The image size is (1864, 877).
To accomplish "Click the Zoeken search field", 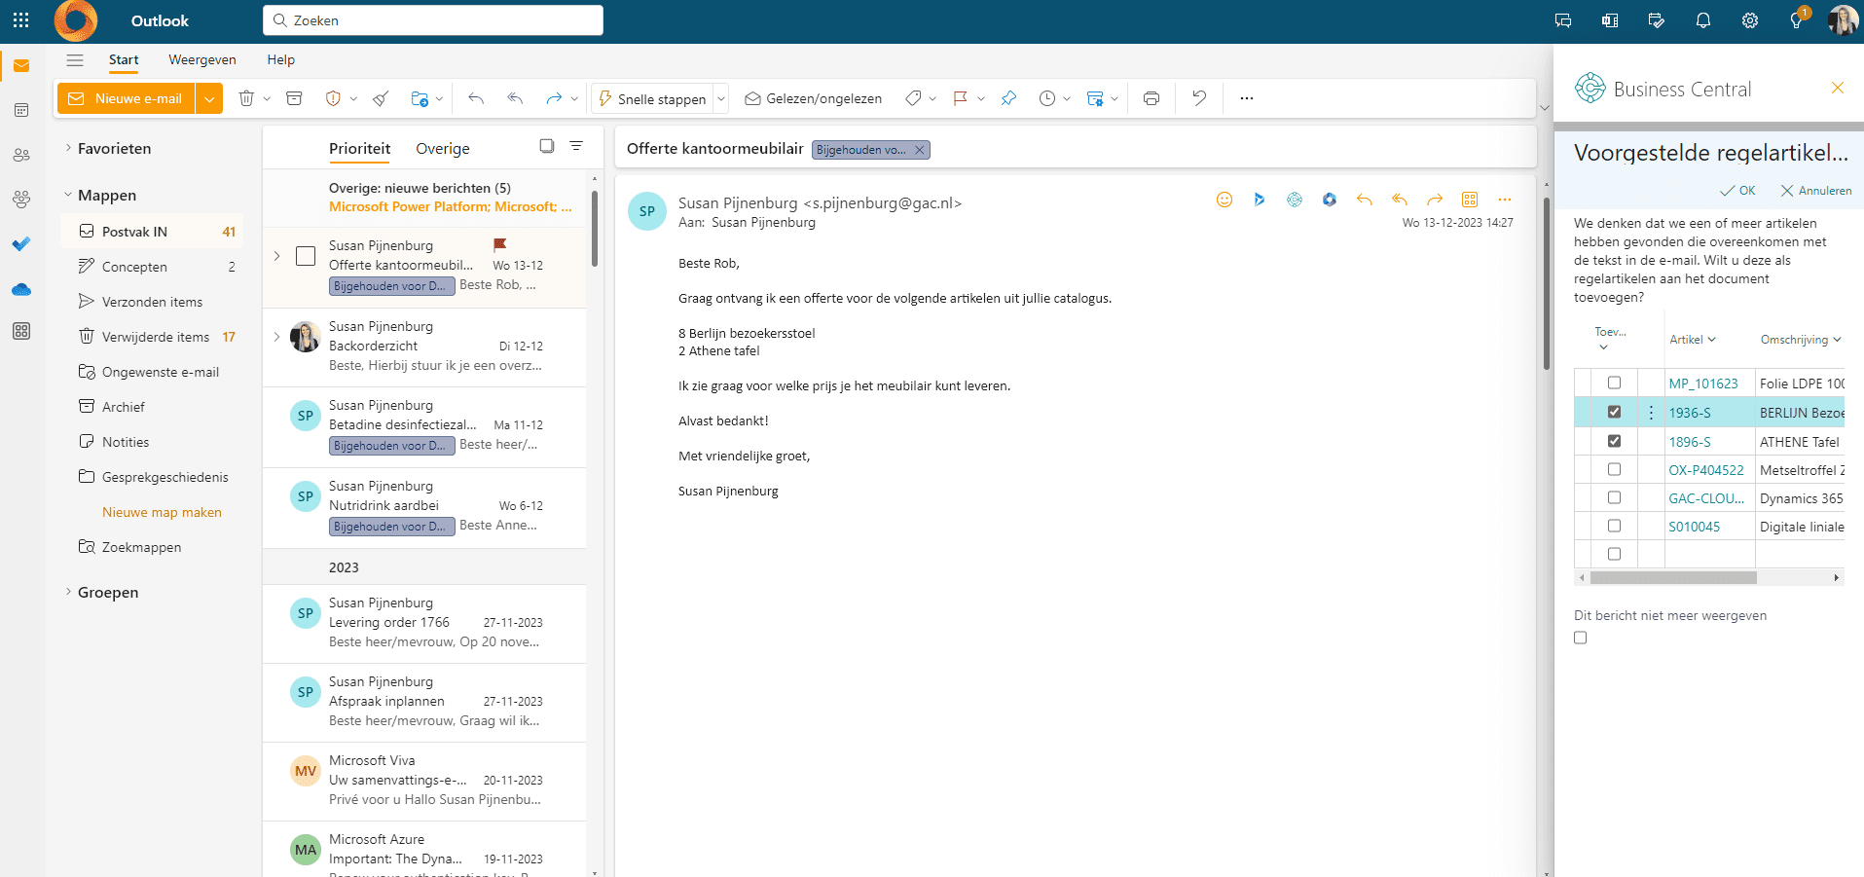I will [433, 20].
